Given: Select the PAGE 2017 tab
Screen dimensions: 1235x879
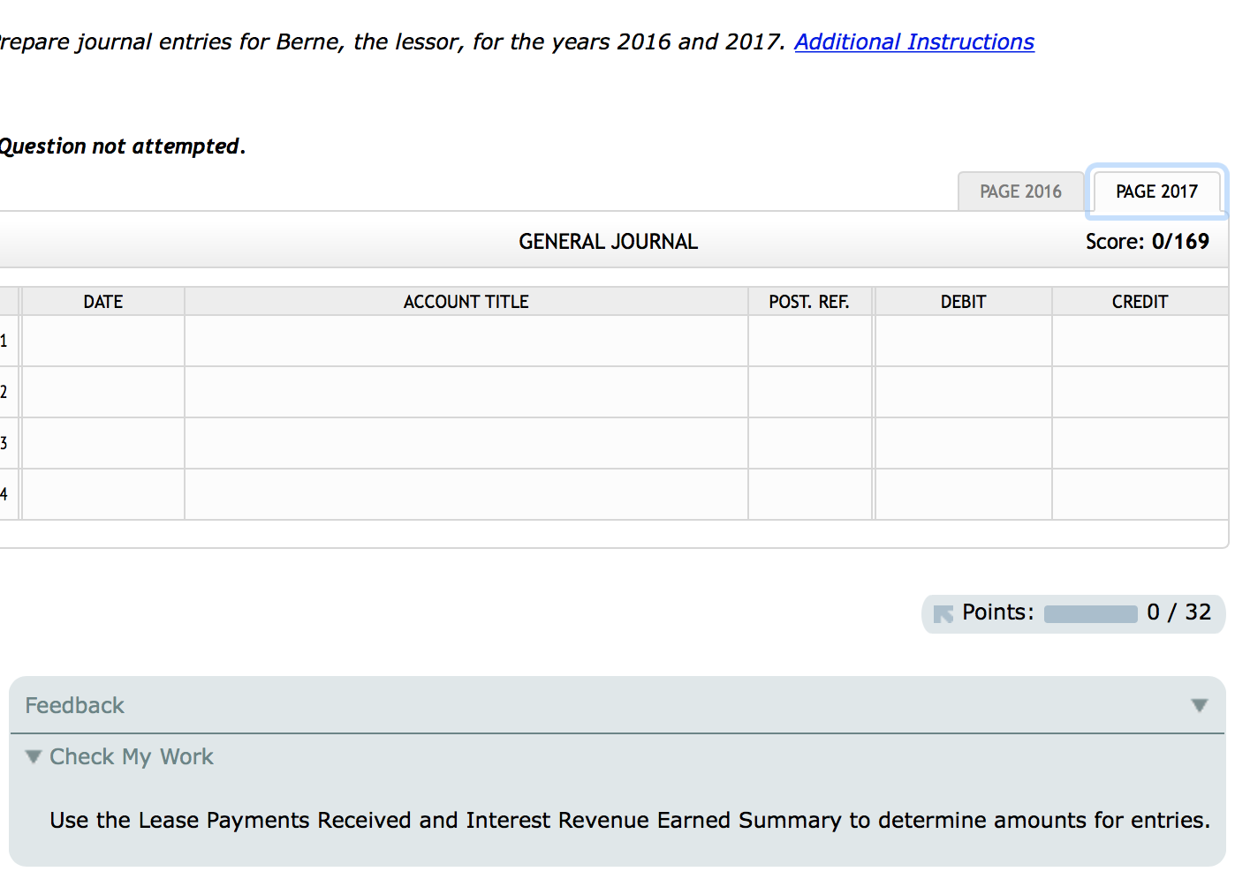Looking at the screenshot, I should point(1156,192).
